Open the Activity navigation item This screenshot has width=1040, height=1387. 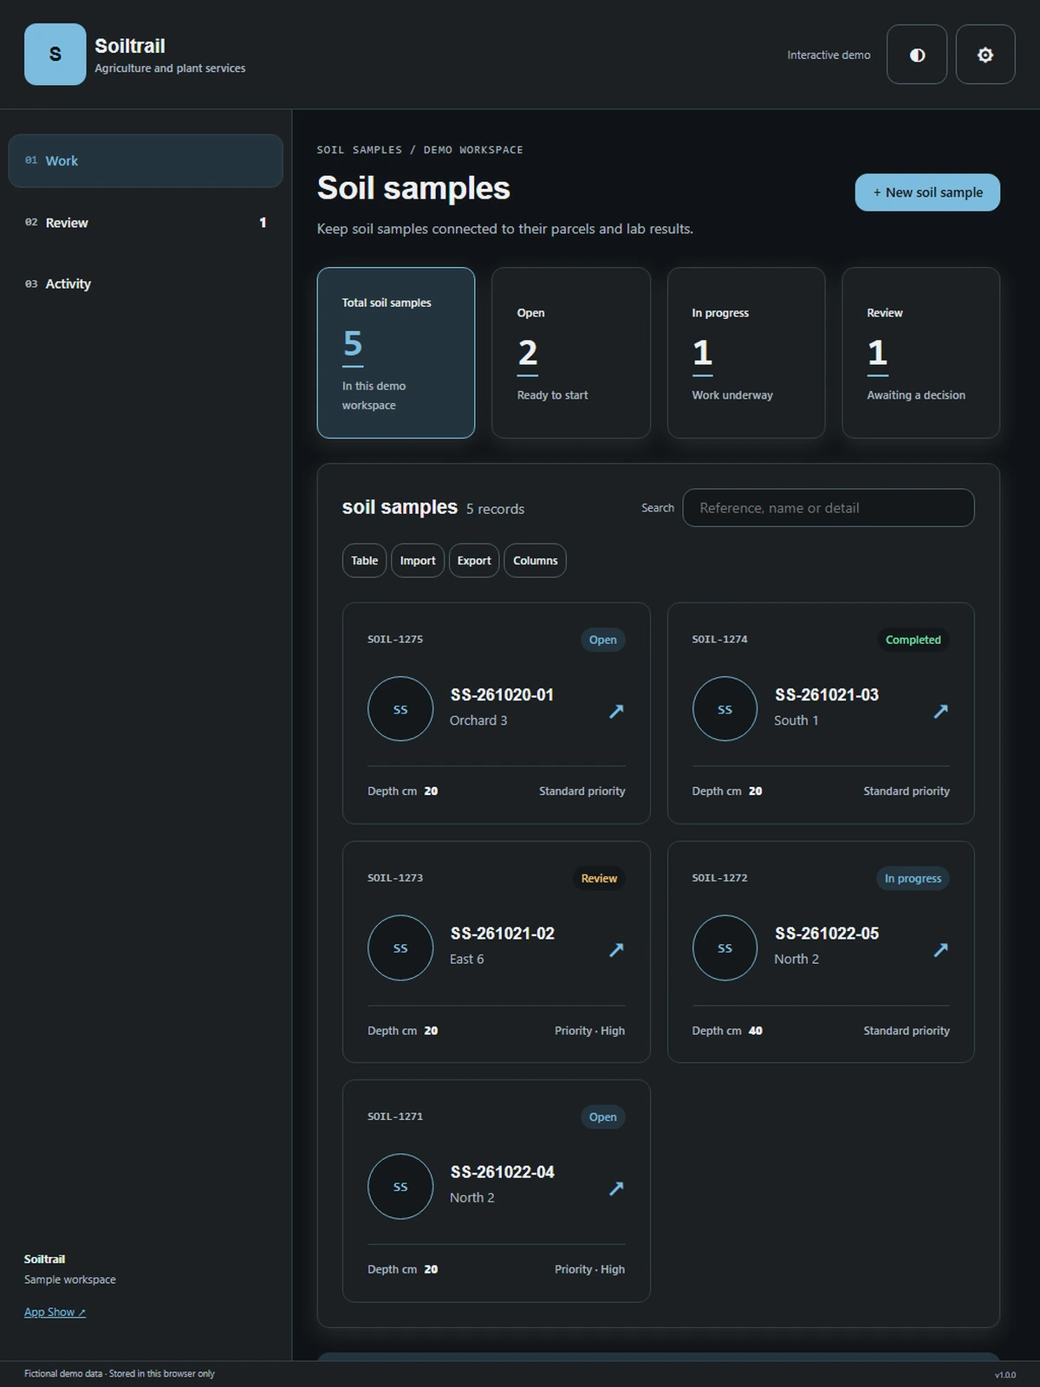pos(146,283)
